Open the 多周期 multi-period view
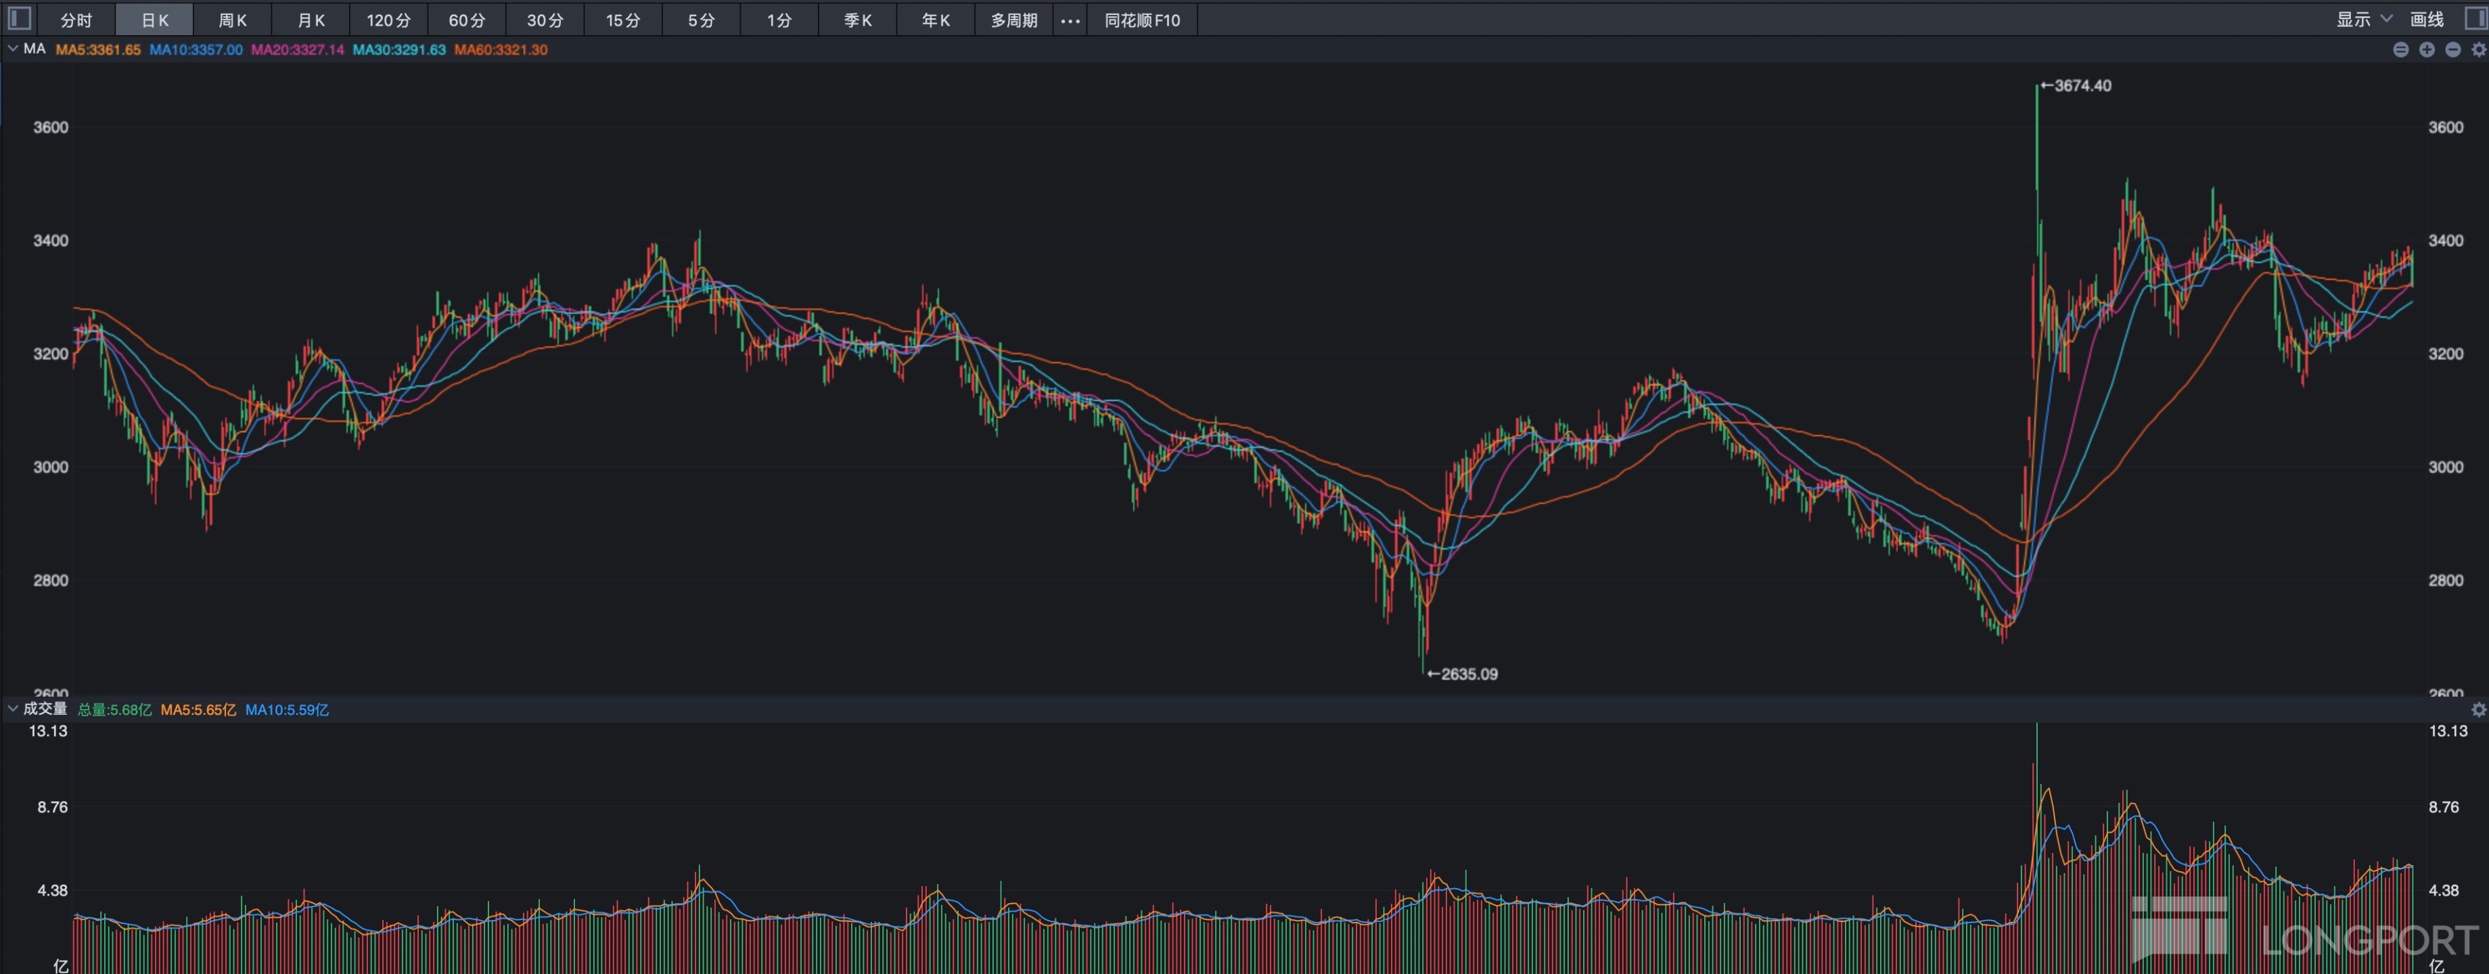The width and height of the screenshot is (2489, 974). tap(1013, 20)
